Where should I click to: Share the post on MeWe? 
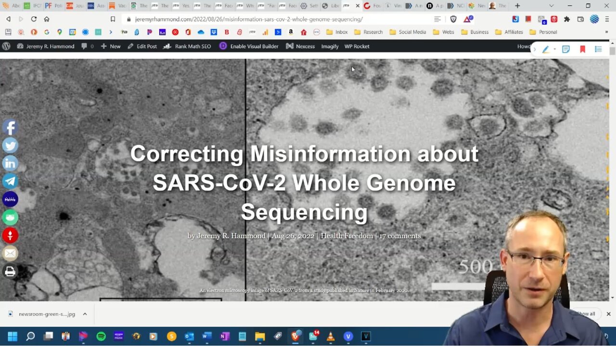(x=10, y=199)
